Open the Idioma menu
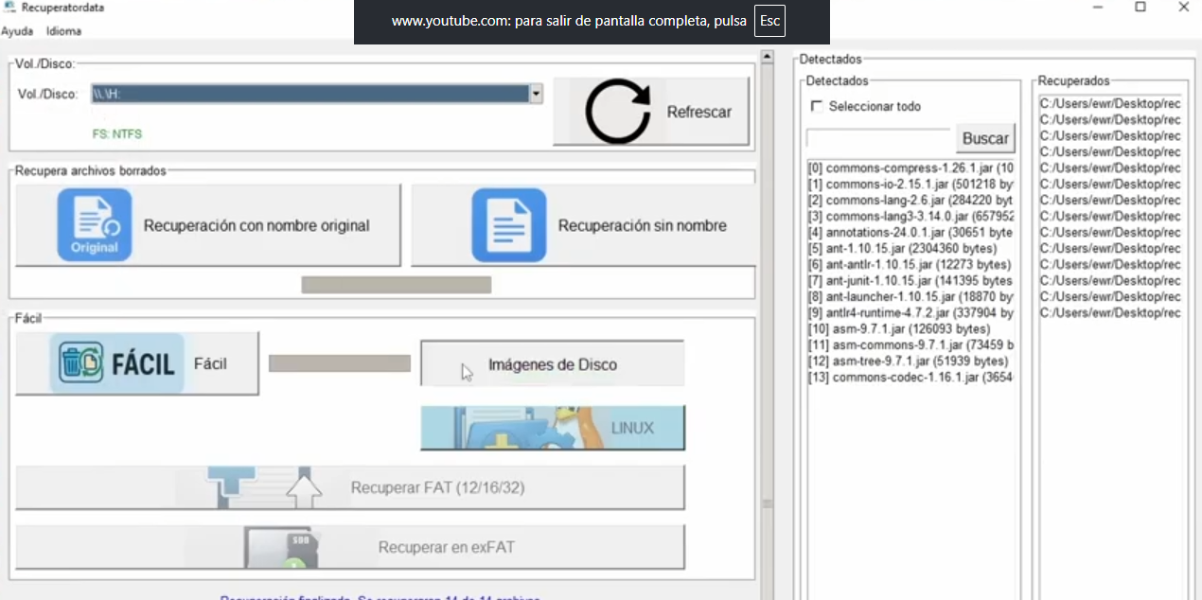Viewport: 1202px width, 600px height. 63,31
